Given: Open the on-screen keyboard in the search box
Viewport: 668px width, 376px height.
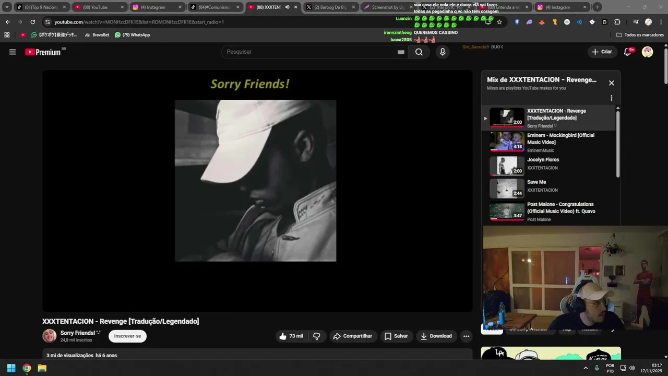Looking at the screenshot, I should click(401, 52).
